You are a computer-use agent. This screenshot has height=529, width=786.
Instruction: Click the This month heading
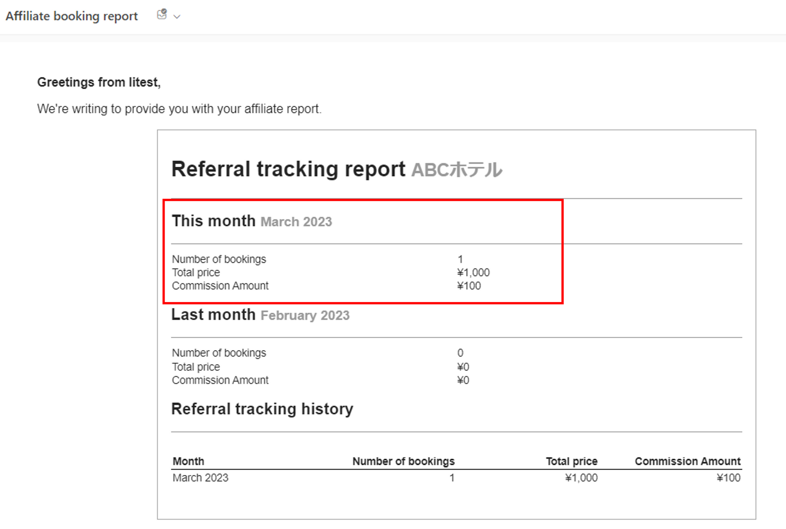pos(213,221)
